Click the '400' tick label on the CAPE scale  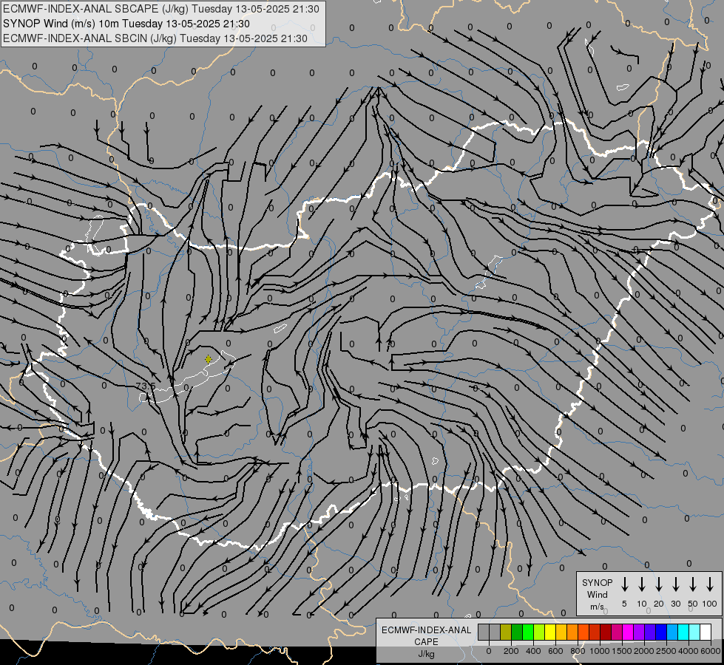533,651
